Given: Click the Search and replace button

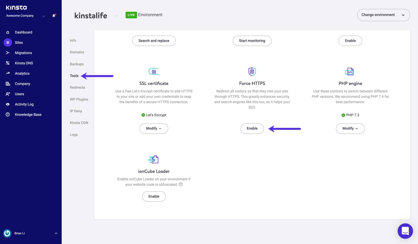Looking at the screenshot, I should point(154,41).
